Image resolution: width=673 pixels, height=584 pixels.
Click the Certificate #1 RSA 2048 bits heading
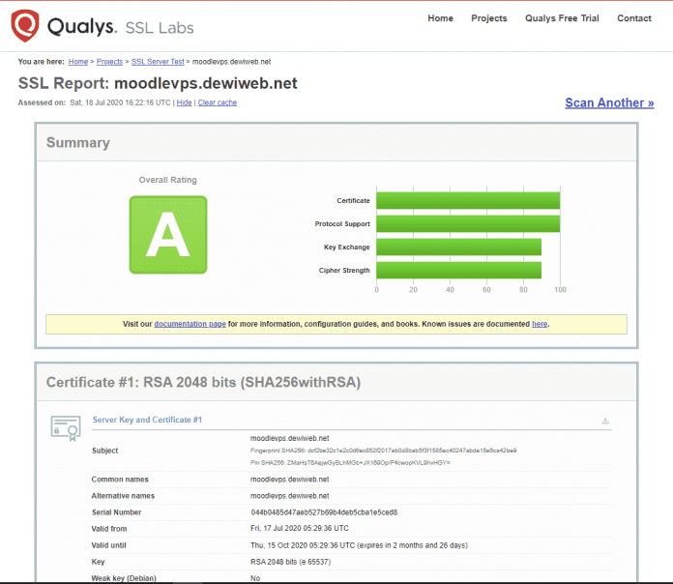click(x=203, y=382)
